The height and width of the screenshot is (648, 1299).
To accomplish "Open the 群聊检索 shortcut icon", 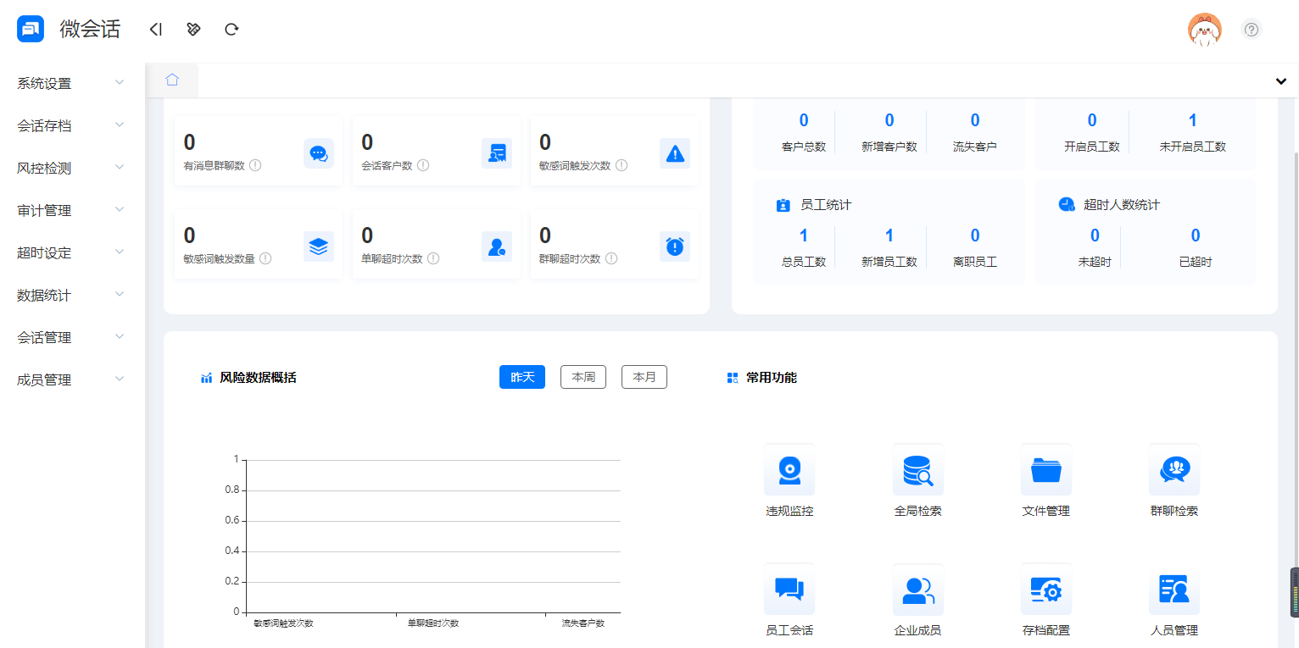I will 1174,470.
